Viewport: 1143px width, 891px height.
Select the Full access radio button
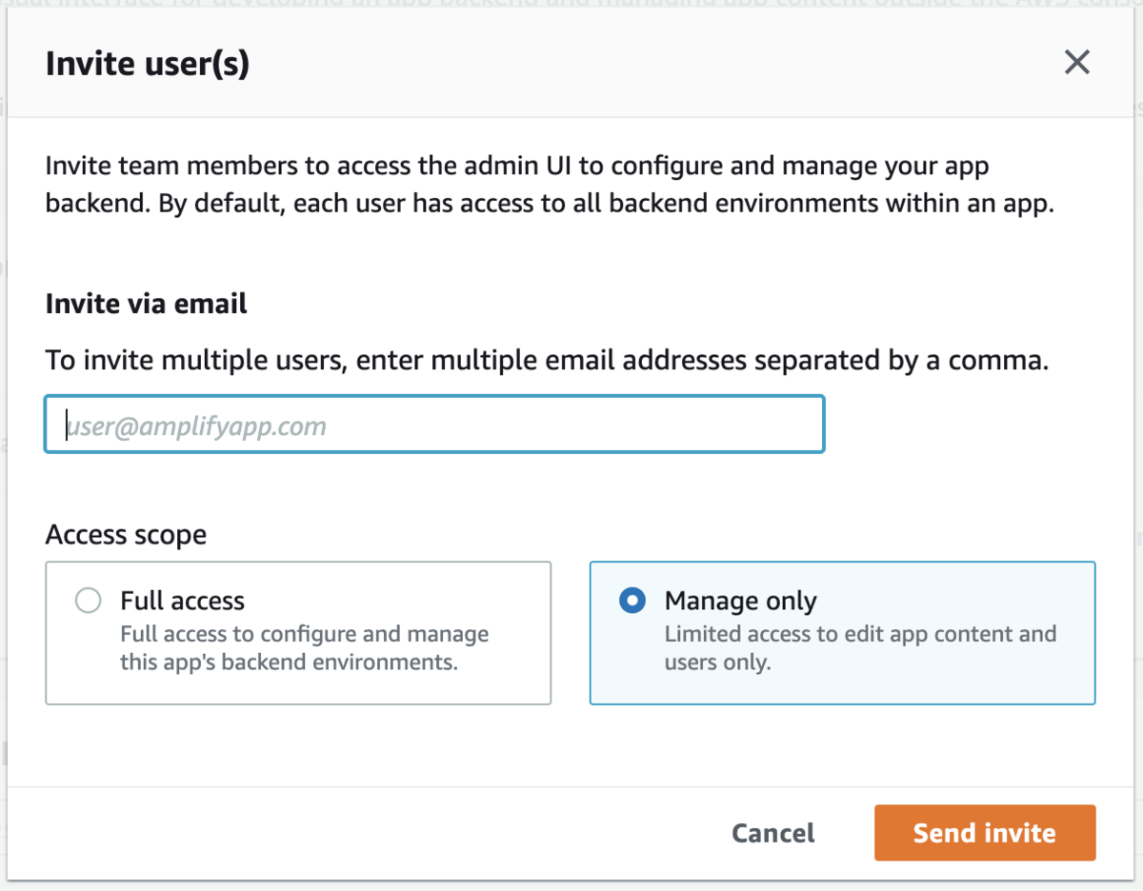[88, 601]
